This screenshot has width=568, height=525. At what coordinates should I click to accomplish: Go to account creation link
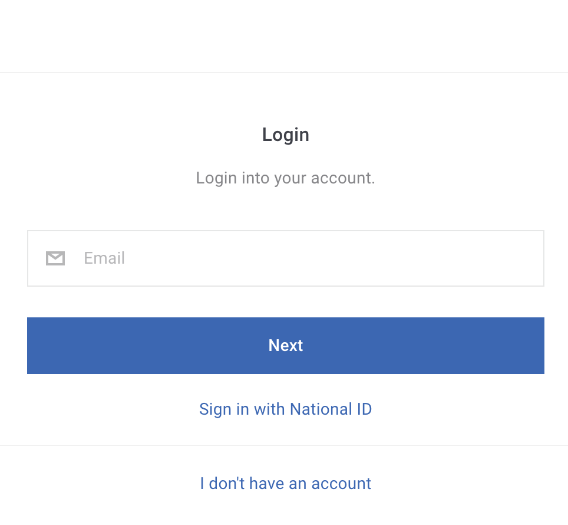coord(285,484)
